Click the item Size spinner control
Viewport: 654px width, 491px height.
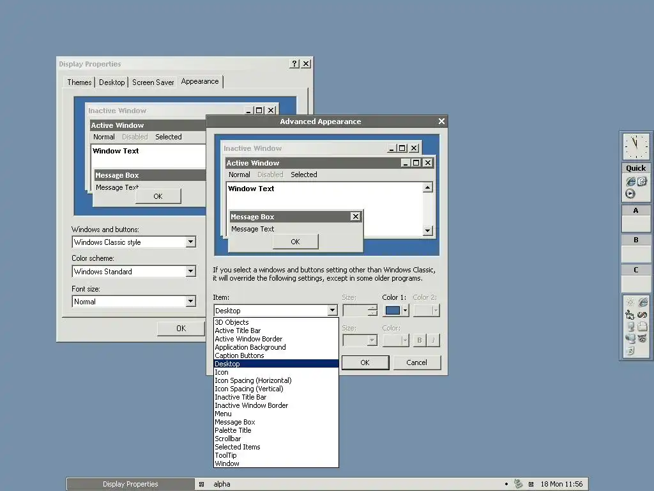(x=360, y=310)
